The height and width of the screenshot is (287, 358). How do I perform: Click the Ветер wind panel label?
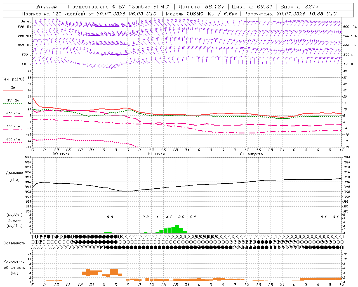pos(26,21)
